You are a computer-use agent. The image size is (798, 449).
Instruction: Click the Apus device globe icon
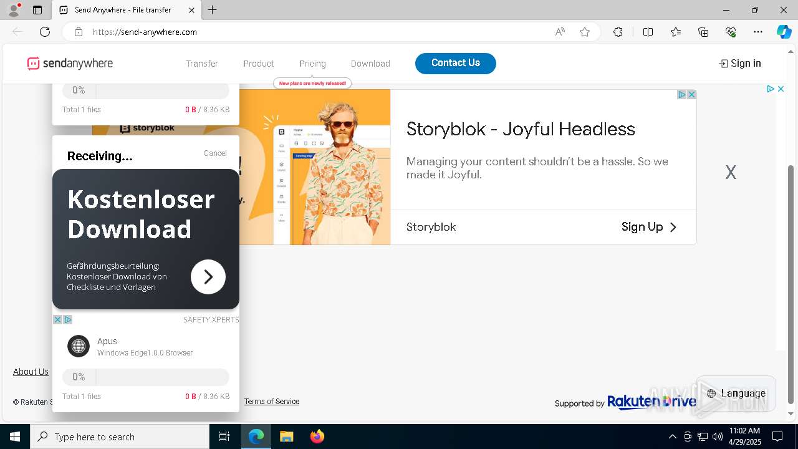pyautogui.click(x=79, y=346)
